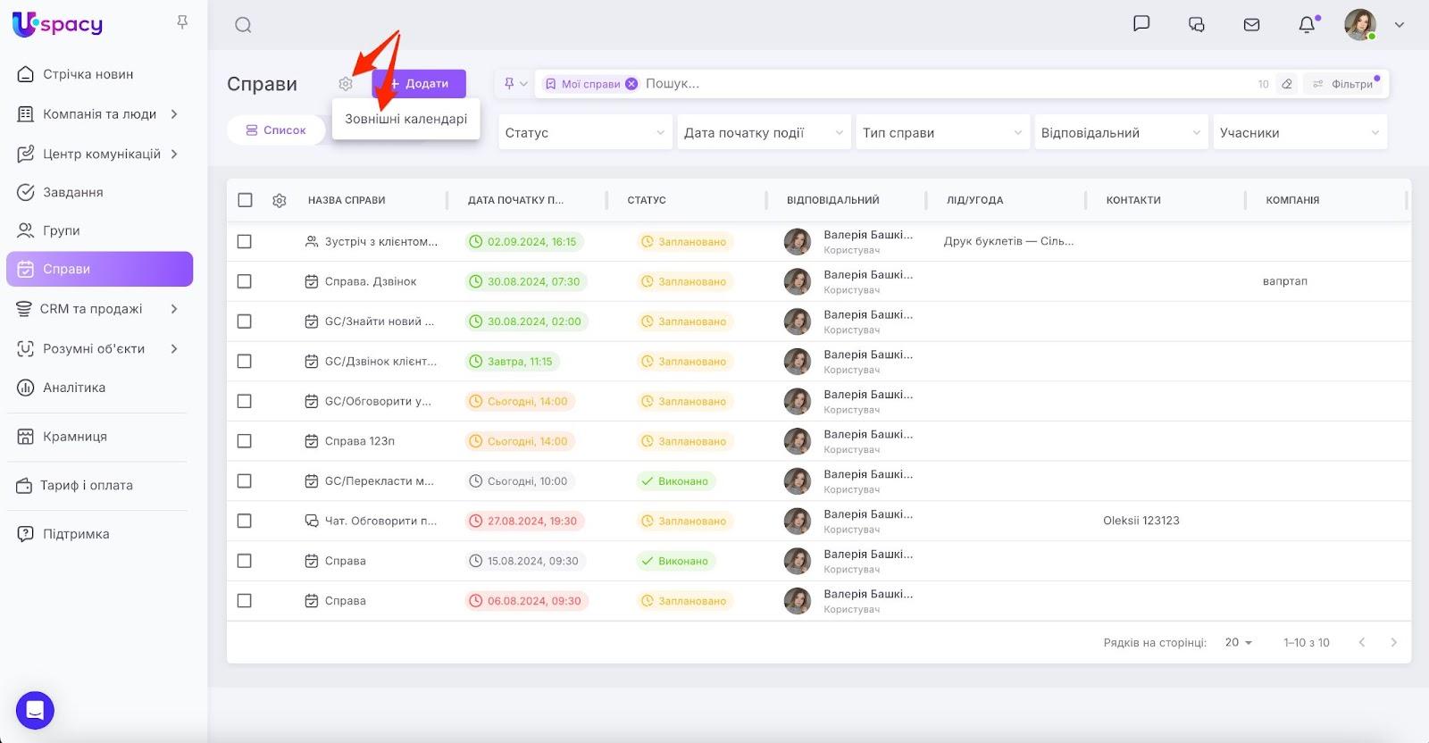Check the box for Справа. Дзвінок row

point(245,281)
